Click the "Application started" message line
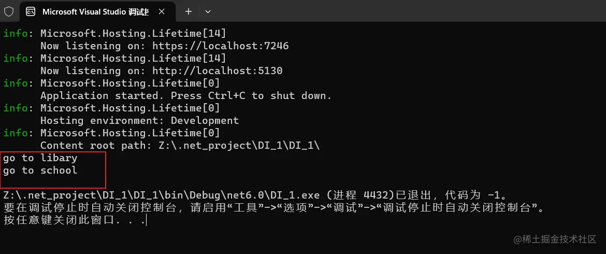Viewport: 606px width, 254px height. pos(186,95)
